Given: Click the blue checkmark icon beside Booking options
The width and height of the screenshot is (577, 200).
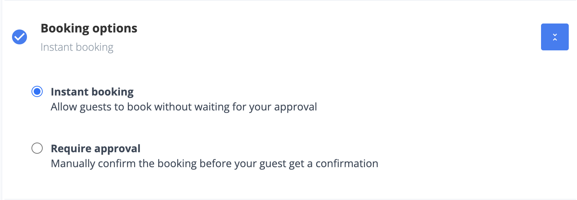Looking at the screenshot, I should pos(19,37).
